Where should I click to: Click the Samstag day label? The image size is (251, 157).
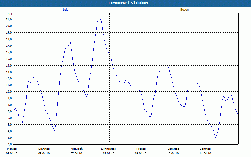pyautogui.click(x=173, y=149)
